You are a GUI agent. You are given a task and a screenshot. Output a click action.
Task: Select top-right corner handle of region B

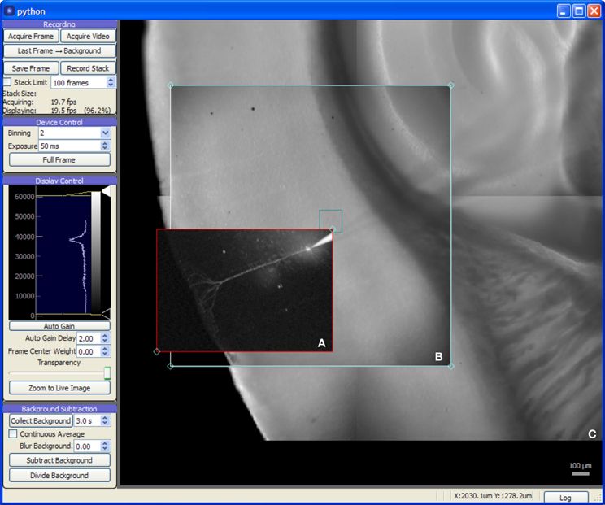[450, 85]
